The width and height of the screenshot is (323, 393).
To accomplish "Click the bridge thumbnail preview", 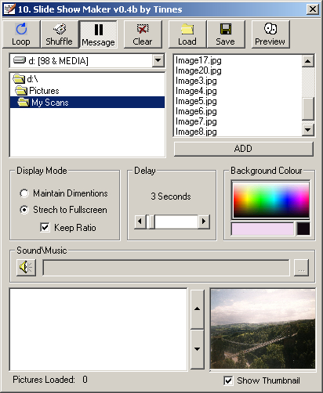I will (x=263, y=329).
